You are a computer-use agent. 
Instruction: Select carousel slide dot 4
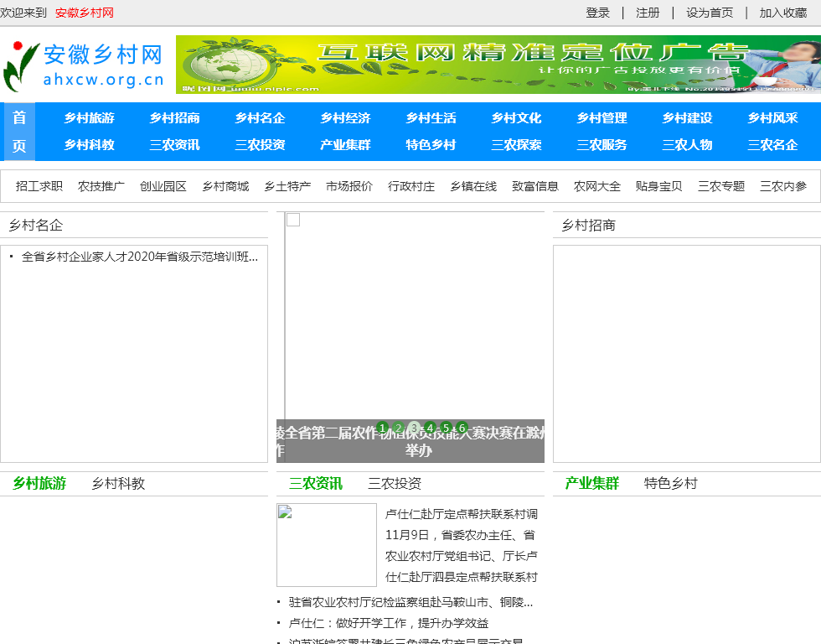point(431,428)
